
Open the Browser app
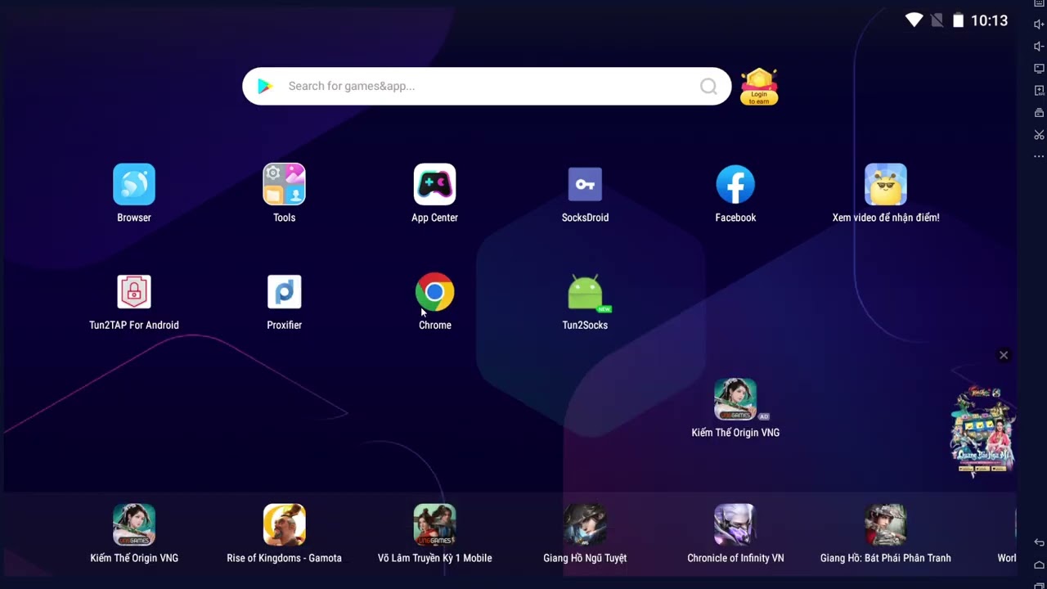[134, 184]
